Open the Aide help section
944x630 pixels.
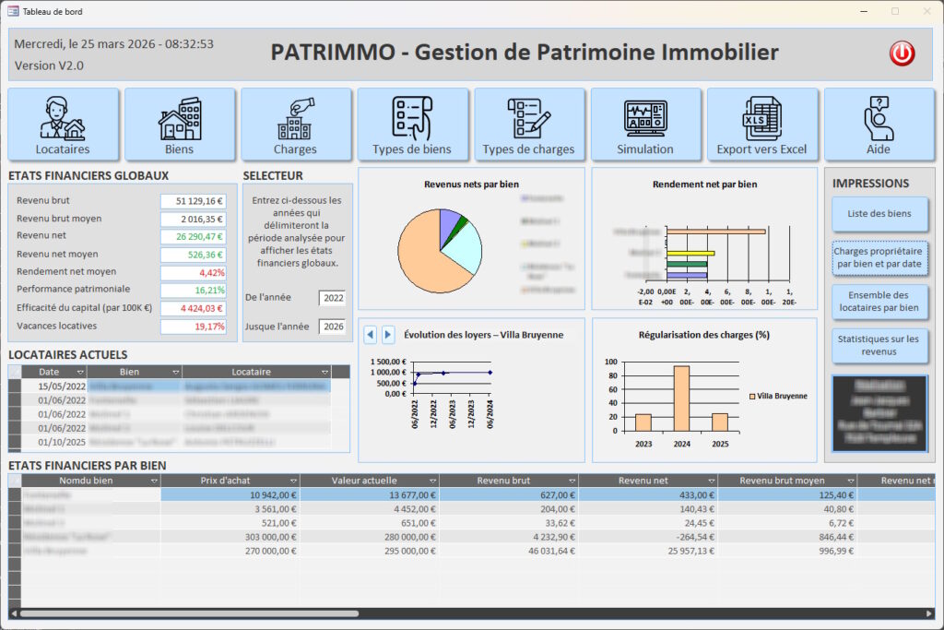pyautogui.click(x=879, y=125)
